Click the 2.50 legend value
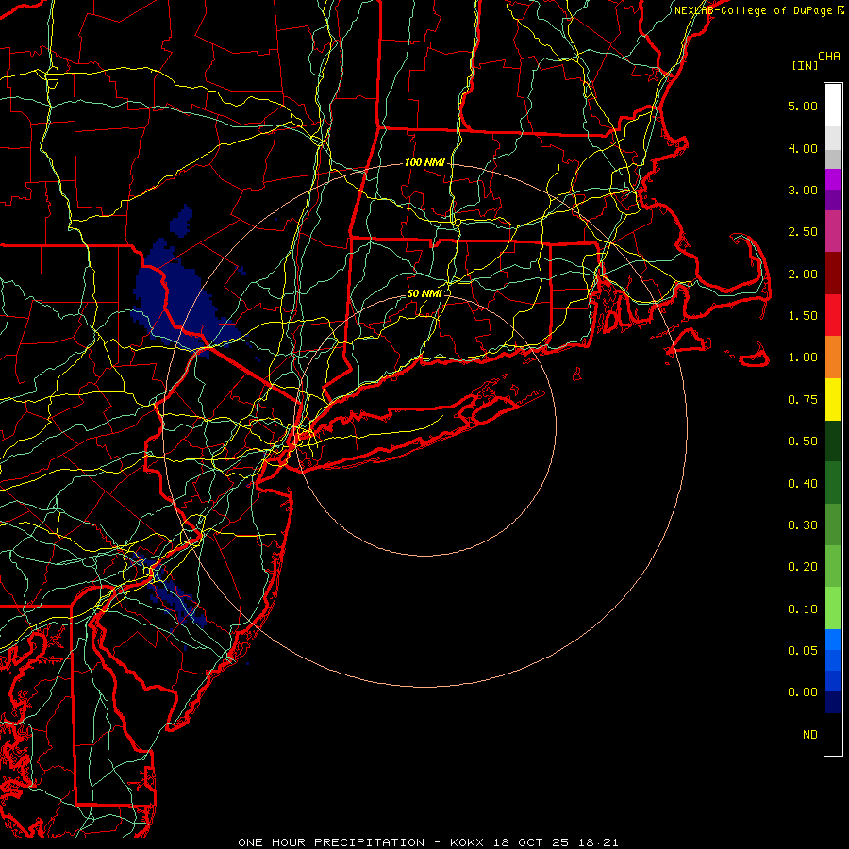 coord(803,232)
